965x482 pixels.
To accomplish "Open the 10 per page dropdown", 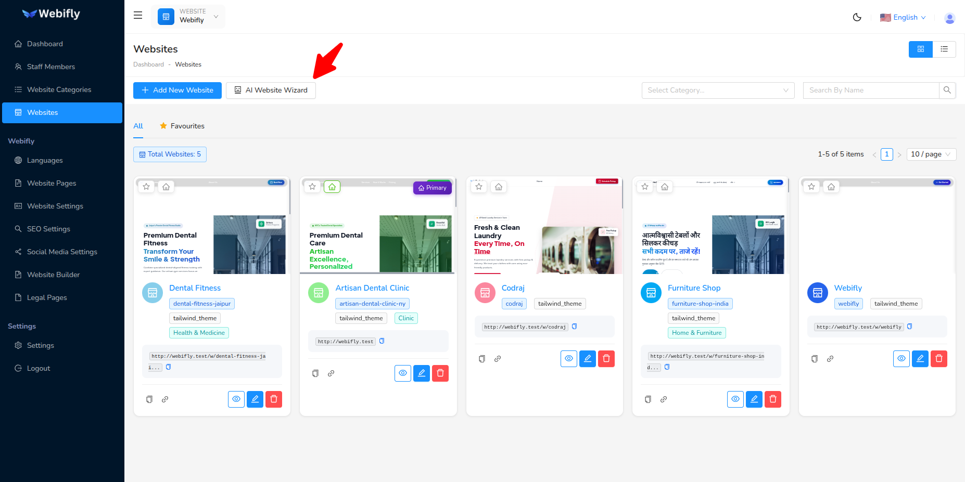I will click(x=931, y=154).
